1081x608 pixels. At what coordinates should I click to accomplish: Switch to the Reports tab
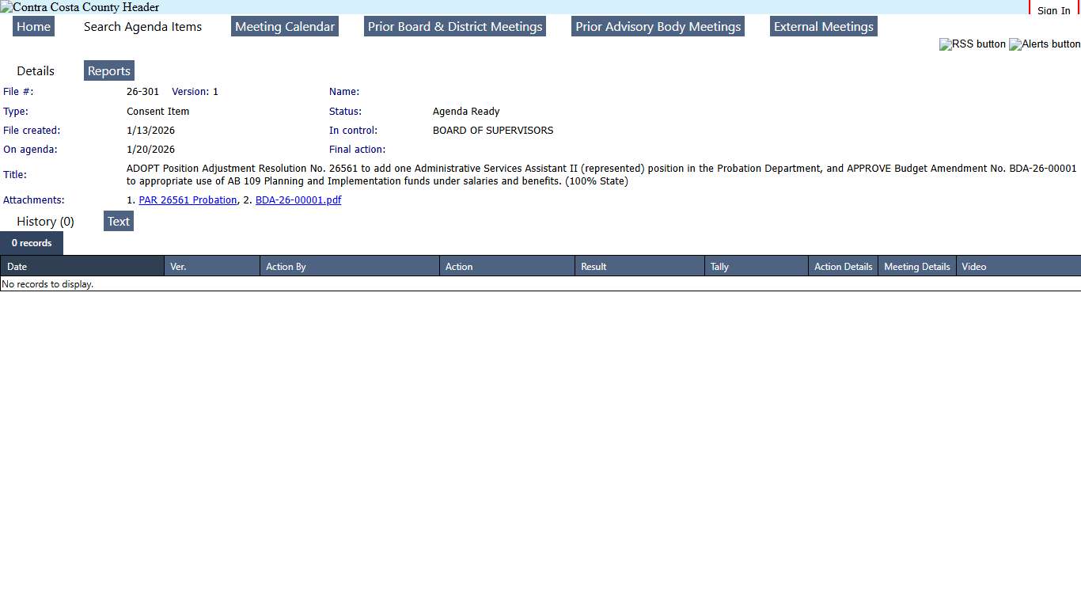[x=109, y=71]
